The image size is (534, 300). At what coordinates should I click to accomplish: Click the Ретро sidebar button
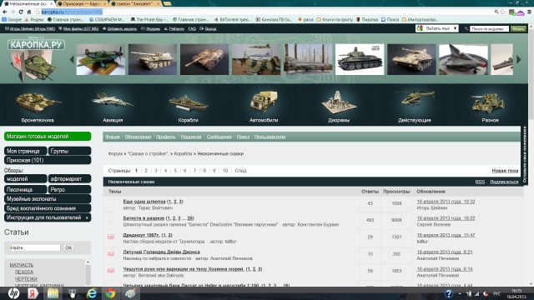tap(69, 189)
